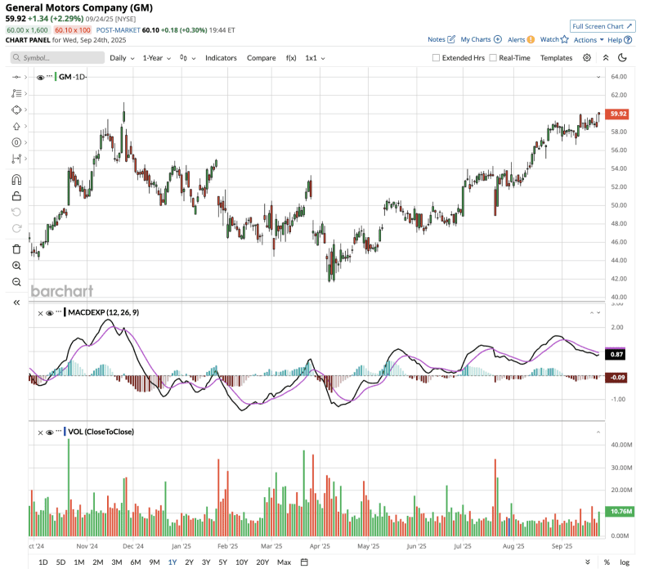This screenshot has height=569, width=654.
Task: Click the Full Screen Chart button
Action: click(602, 26)
